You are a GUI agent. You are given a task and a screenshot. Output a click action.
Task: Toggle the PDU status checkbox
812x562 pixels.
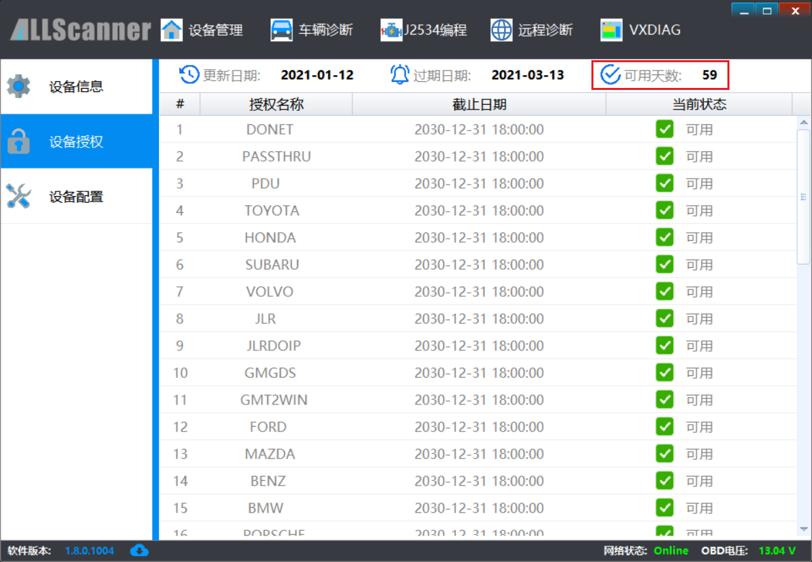[664, 183]
